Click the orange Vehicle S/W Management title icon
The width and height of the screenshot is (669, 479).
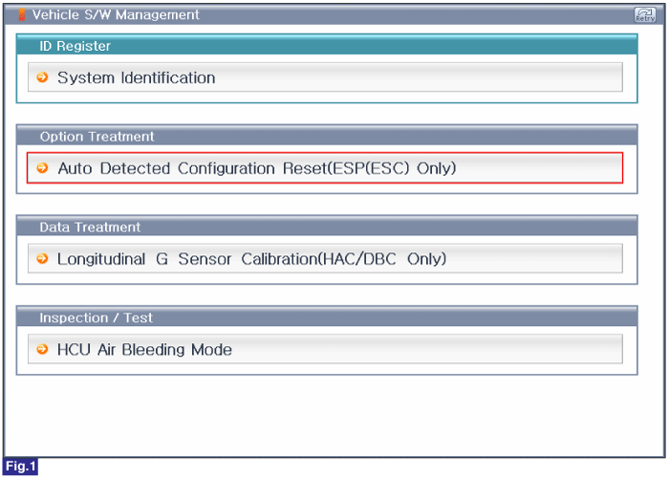coord(21,15)
